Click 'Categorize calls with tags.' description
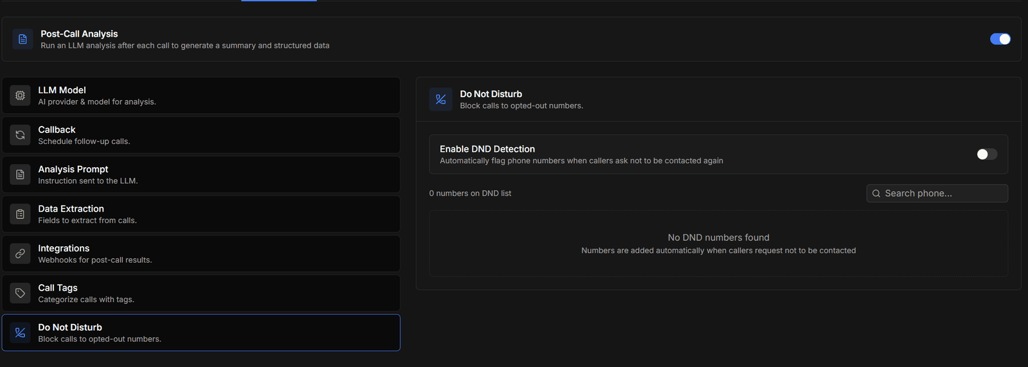 (86, 300)
